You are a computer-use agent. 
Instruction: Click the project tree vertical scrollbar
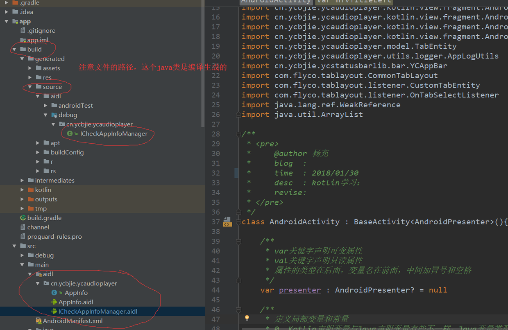pos(203,63)
